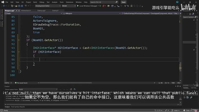Click the CRLF line ending indicator
Viewport: 199px width, 112px height.
(179, 83)
